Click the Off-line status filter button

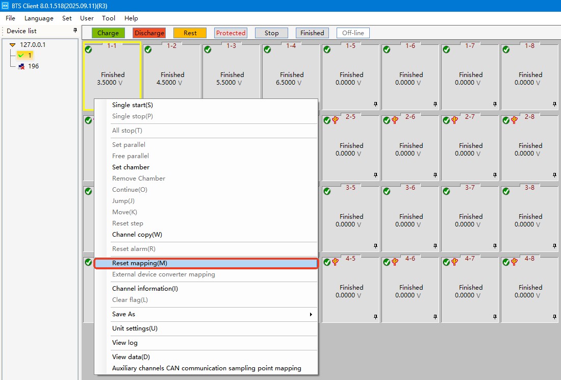pos(353,33)
